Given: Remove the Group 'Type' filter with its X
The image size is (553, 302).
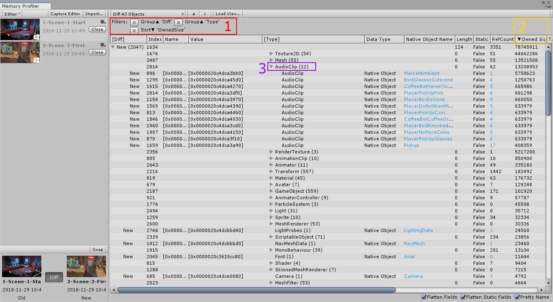Looking at the screenshot, I should point(178,22).
